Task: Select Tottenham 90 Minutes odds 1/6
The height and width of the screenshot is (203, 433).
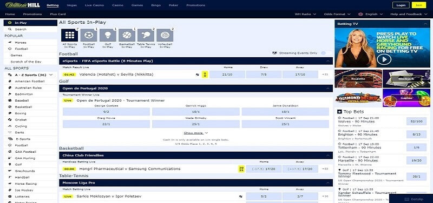Action: click(x=416, y=147)
